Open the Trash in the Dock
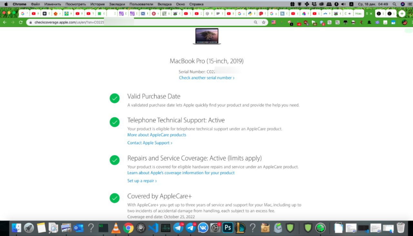Screen dimensions: 413x236 (x=400, y=228)
